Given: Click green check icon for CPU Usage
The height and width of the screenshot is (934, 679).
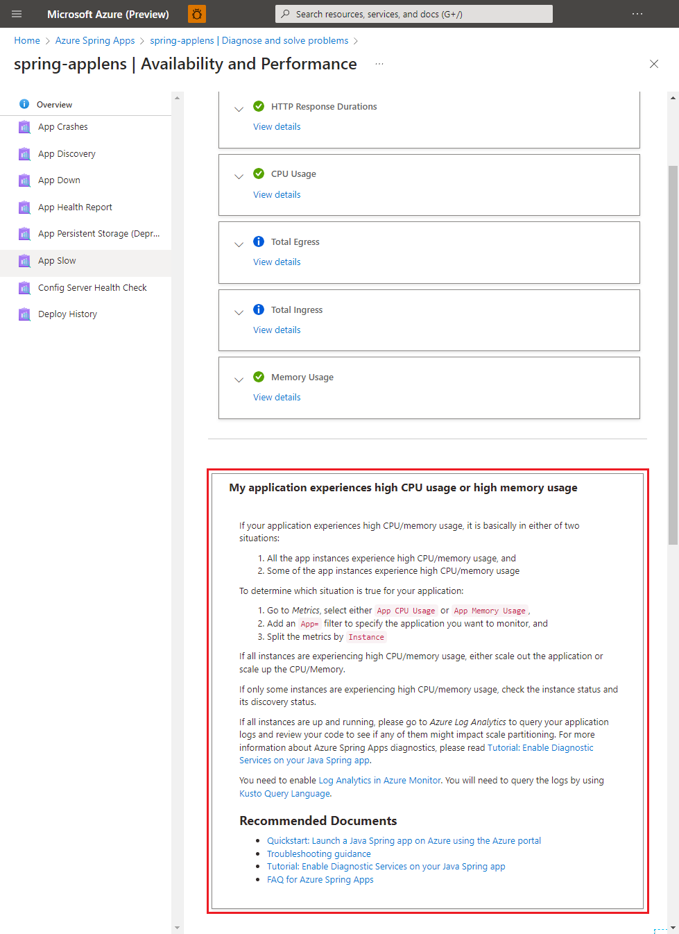Looking at the screenshot, I should click(259, 173).
